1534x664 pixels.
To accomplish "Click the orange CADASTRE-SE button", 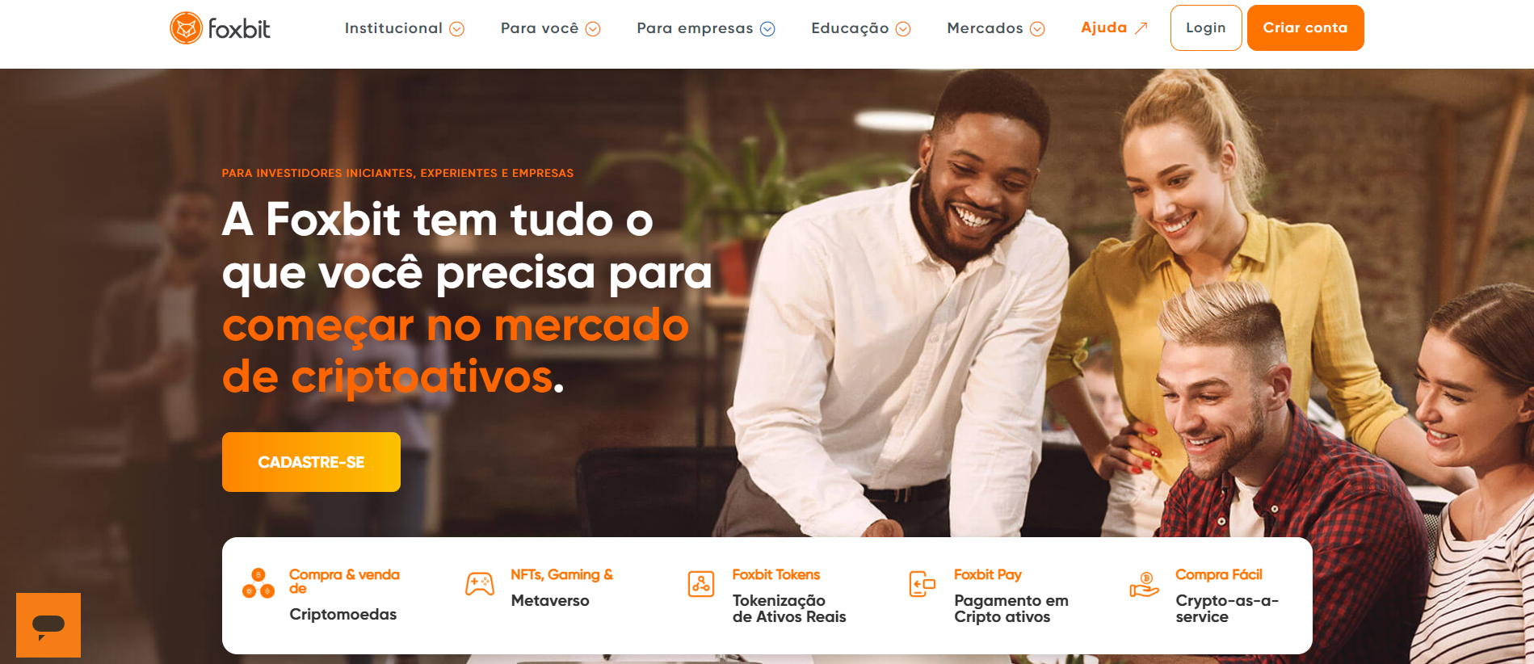I will 311,462.
